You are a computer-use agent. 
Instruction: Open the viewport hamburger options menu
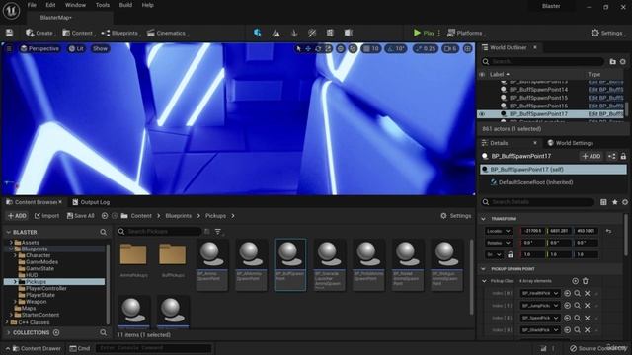pos(9,48)
